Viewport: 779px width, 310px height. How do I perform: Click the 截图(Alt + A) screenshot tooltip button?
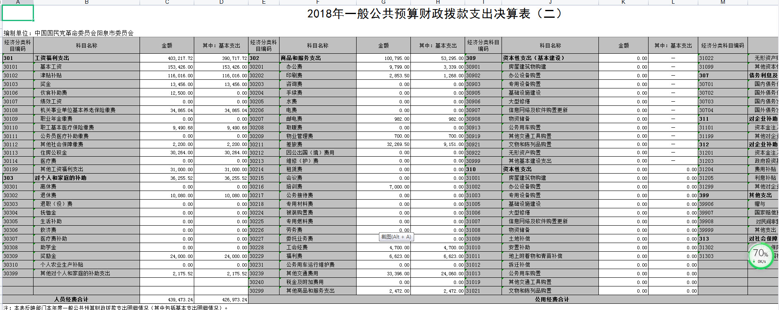pyautogui.click(x=396, y=237)
